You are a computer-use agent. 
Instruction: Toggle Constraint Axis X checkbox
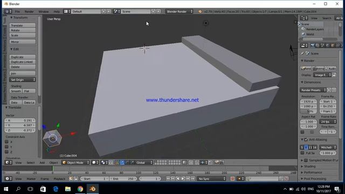coord(6,142)
